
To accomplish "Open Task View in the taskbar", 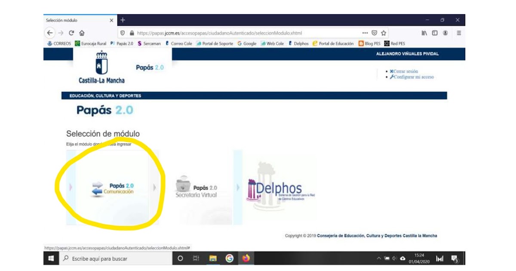I will 196,259.
